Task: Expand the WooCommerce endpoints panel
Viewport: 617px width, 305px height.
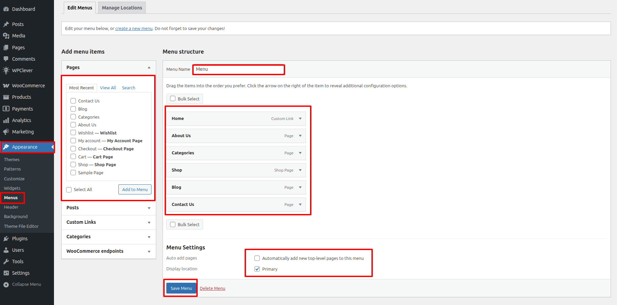Action: point(149,251)
